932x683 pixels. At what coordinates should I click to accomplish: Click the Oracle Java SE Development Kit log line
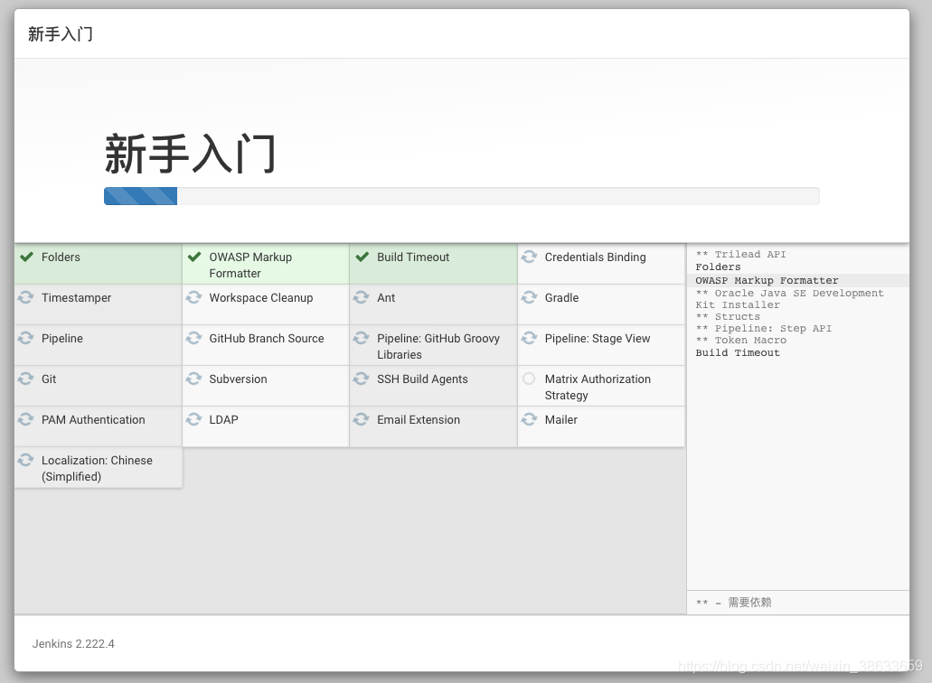coord(789,299)
